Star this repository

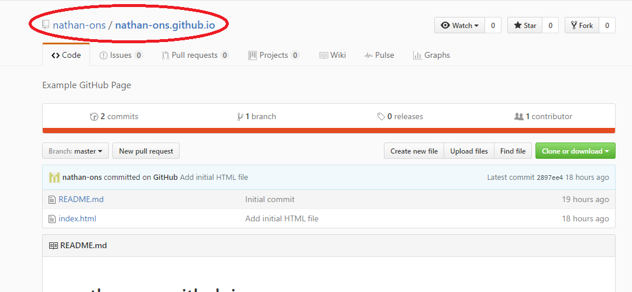[x=525, y=25]
